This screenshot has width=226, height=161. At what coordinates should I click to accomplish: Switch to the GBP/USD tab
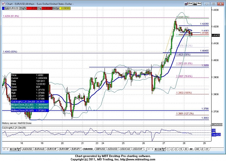click(101, 149)
